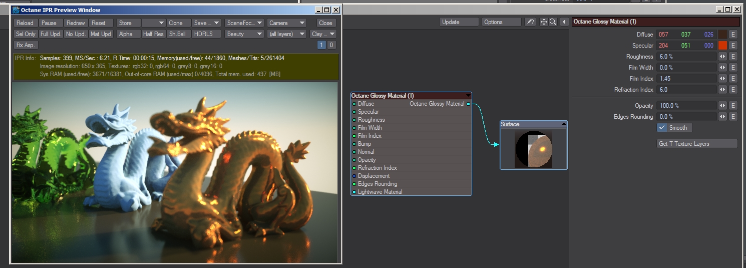Click the E envelope button for Film Index
The width and height of the screenshot is (746, 268).
[x=733, y=79]
